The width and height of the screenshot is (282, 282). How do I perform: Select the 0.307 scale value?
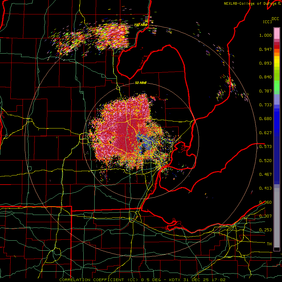coord(265,216)
